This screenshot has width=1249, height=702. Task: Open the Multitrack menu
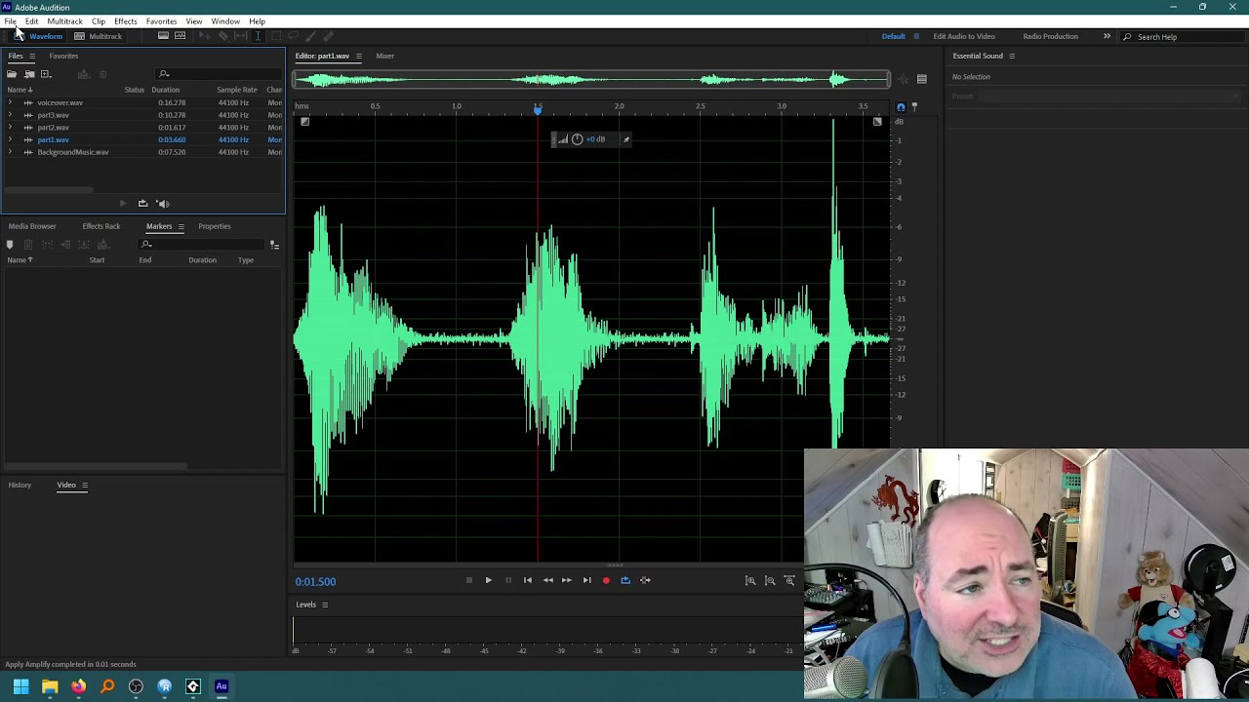coord(64,21)
